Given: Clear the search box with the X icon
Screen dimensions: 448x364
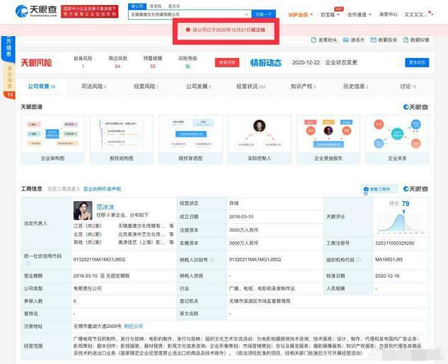Looking at the screenshot, I should 246,14.
